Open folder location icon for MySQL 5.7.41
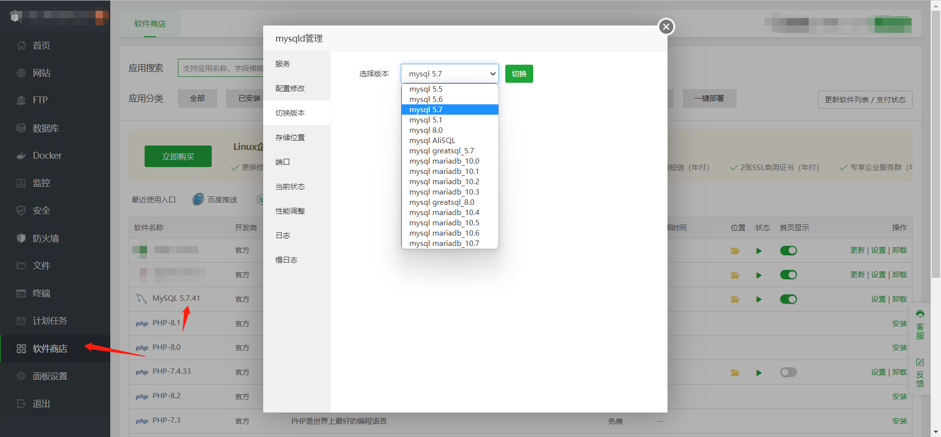 (x=735, y=299)
